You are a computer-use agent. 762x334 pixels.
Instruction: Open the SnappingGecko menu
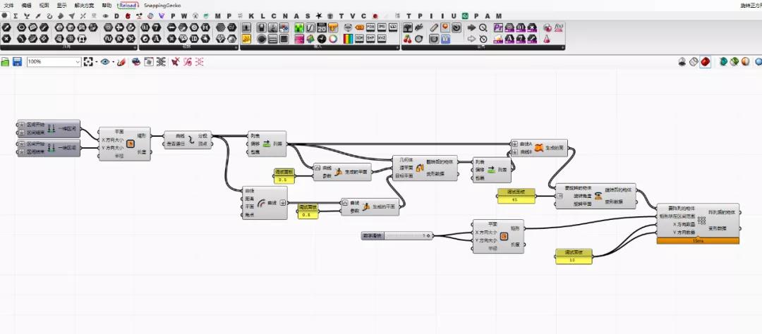[x=162, y=5]
